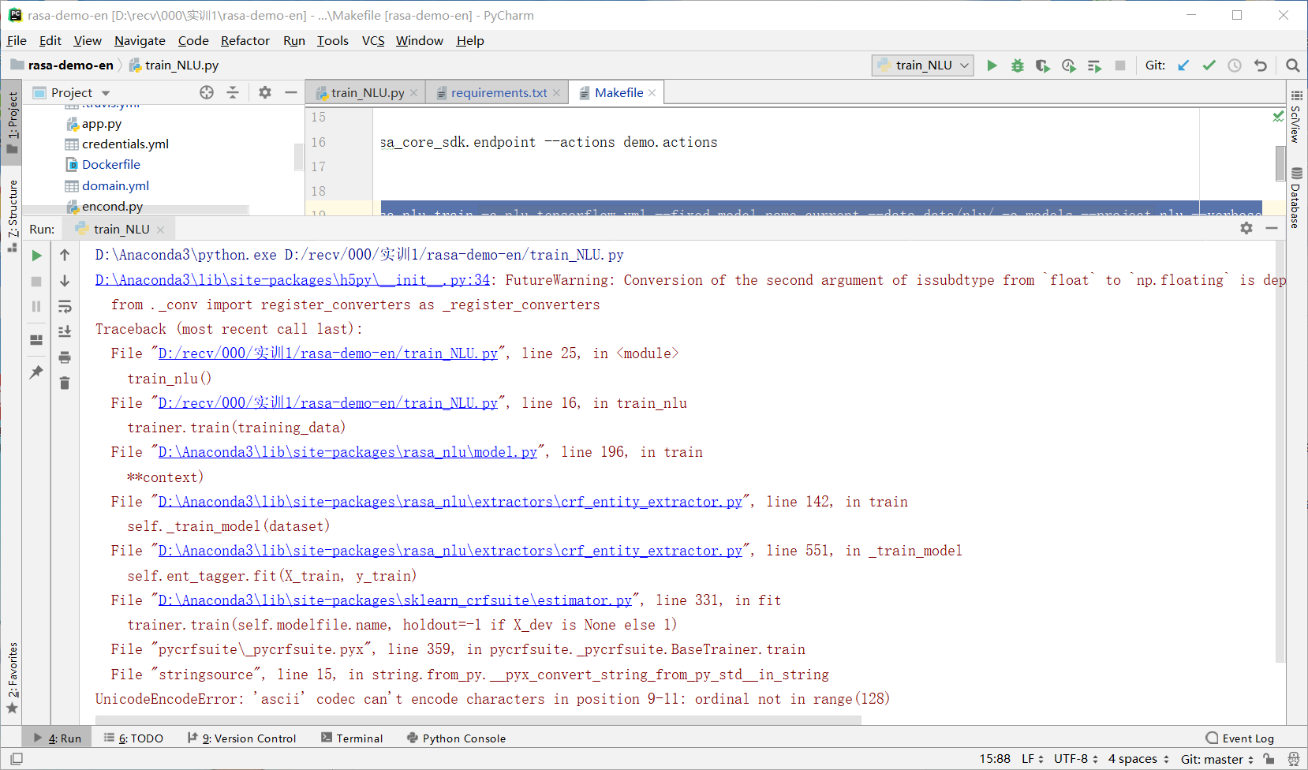Open the VCS menu
Screen dimensions: 1308x770
[x=373, y=40]
